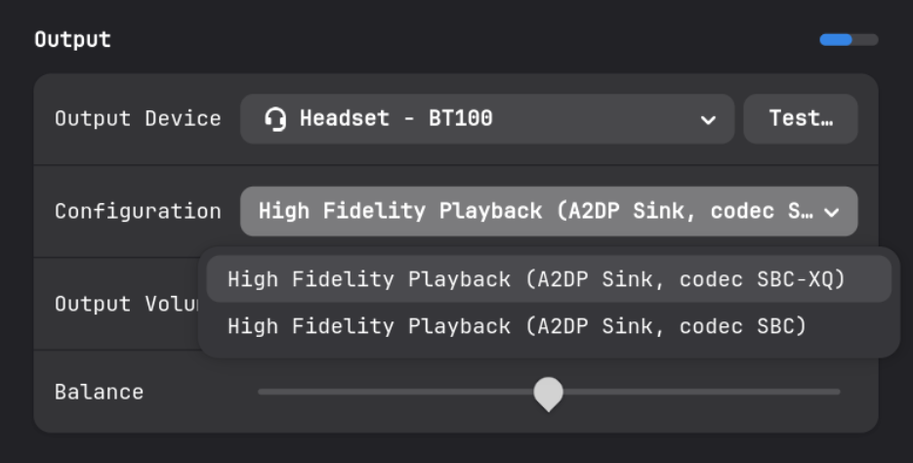Click the gray end of the Output level bar
This screenshot has height=463, width=913.
coord(865,40)
